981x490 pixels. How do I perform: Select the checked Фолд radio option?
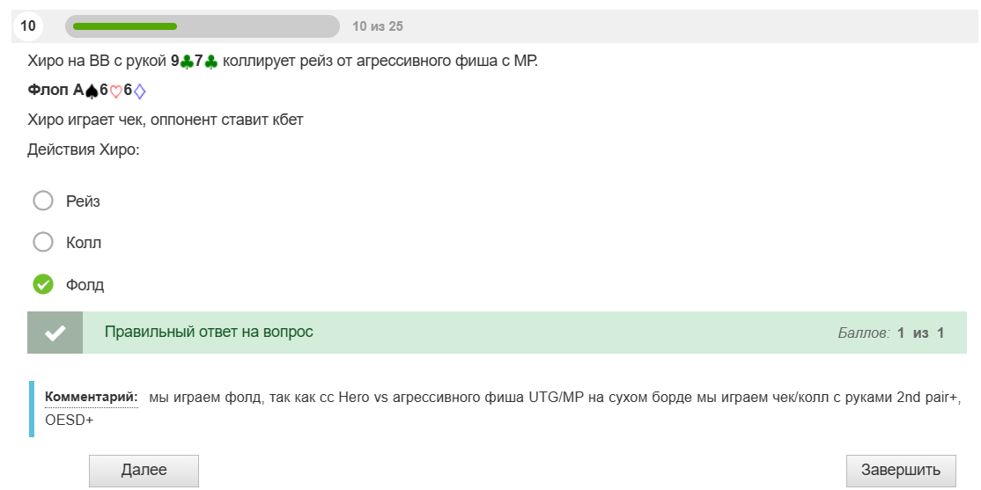coord(43,284)
